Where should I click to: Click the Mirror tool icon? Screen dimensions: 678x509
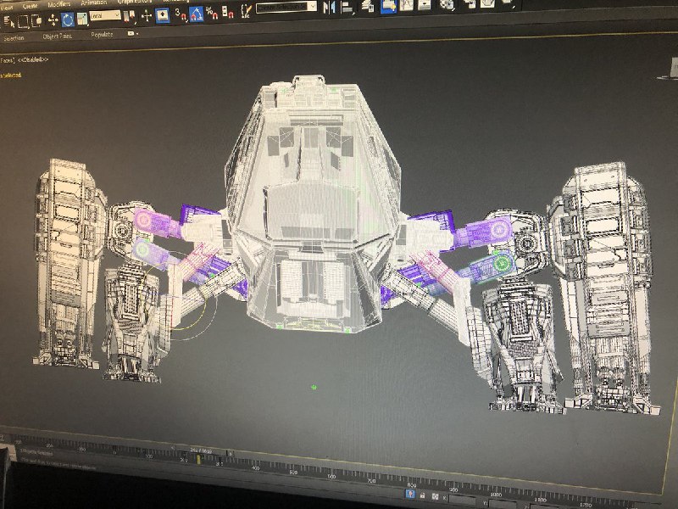click(330, 7)
